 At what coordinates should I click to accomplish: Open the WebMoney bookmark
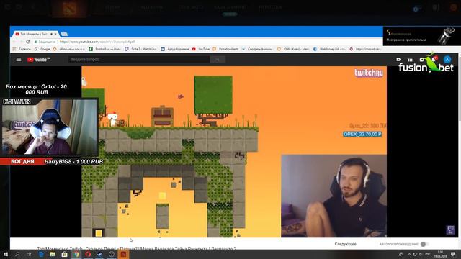330,49
